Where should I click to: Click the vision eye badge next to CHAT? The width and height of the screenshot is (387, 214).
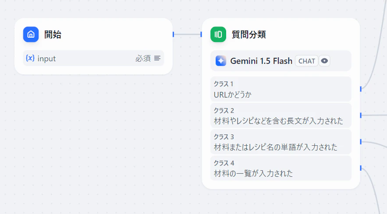point(324,61)
